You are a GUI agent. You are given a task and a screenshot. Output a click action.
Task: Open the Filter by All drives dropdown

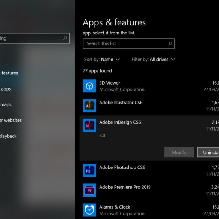point(153,60)
